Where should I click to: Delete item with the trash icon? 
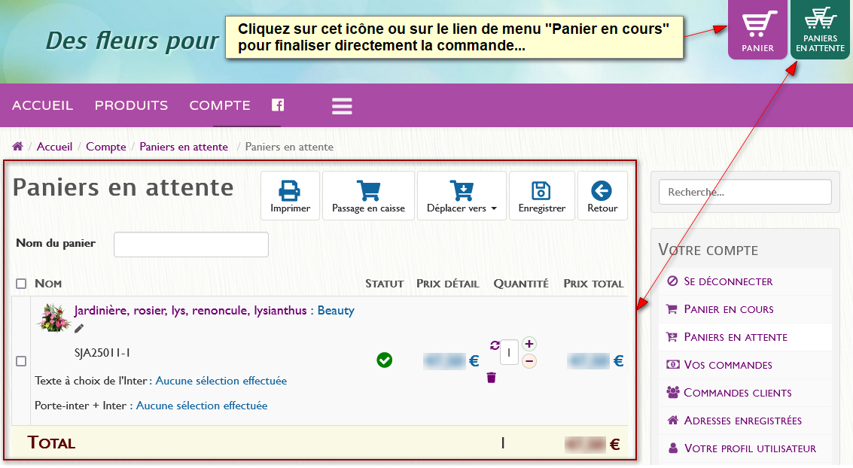click(492, 378)
